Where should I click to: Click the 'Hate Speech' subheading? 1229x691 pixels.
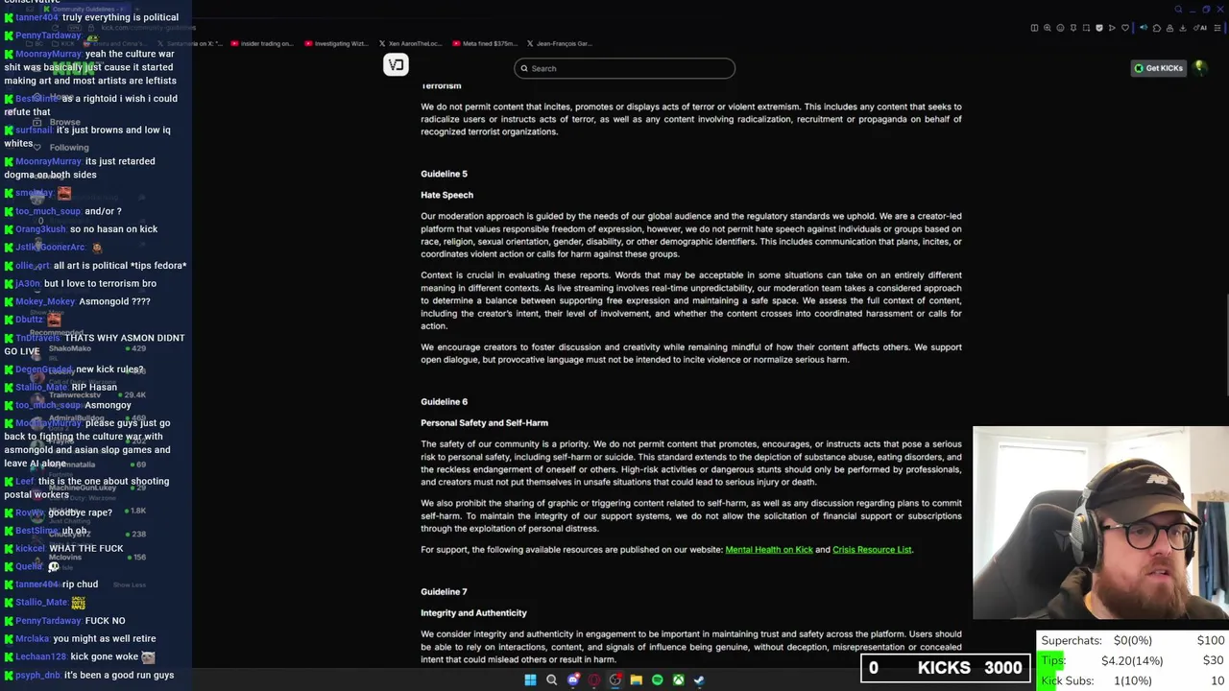click(x=446, y=195)
